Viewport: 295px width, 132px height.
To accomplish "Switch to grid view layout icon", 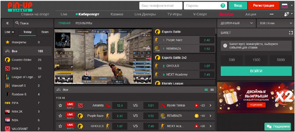I will coord(212,90).
